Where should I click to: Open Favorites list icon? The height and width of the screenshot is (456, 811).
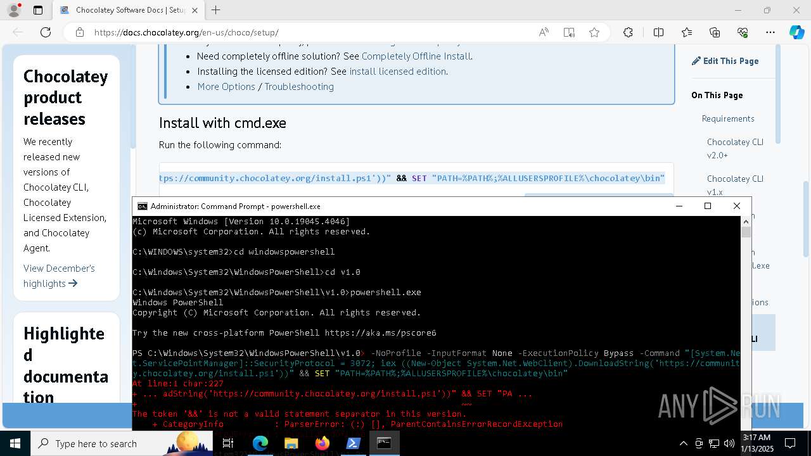tap(687, 32)
